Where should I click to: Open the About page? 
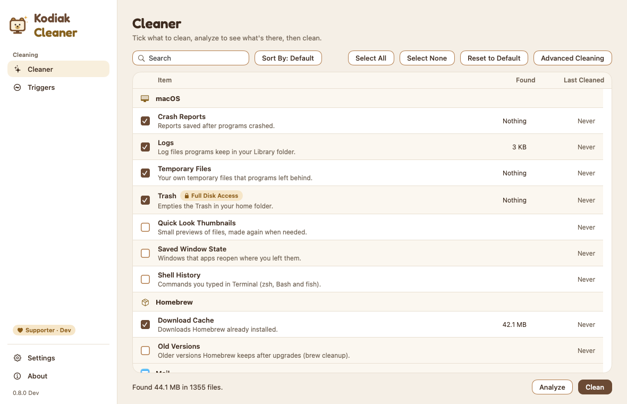click(x=58, y=376)
